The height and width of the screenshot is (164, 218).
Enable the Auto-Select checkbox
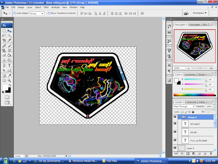[x=15, y=13]
